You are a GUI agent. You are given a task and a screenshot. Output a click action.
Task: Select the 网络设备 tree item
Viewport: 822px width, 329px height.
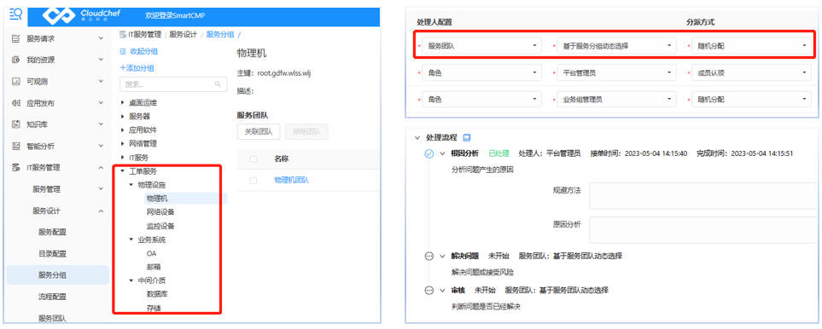click(160, 212)
